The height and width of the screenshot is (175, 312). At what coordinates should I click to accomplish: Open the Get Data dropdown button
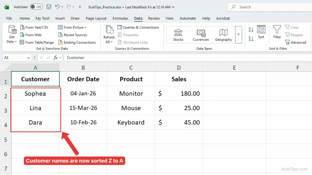12,34
